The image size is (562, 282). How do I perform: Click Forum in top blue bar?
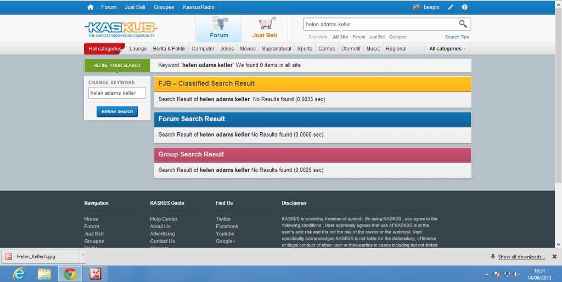[109, 7]
